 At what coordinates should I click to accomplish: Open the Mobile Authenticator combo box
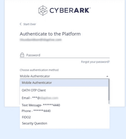click(65, 76)
